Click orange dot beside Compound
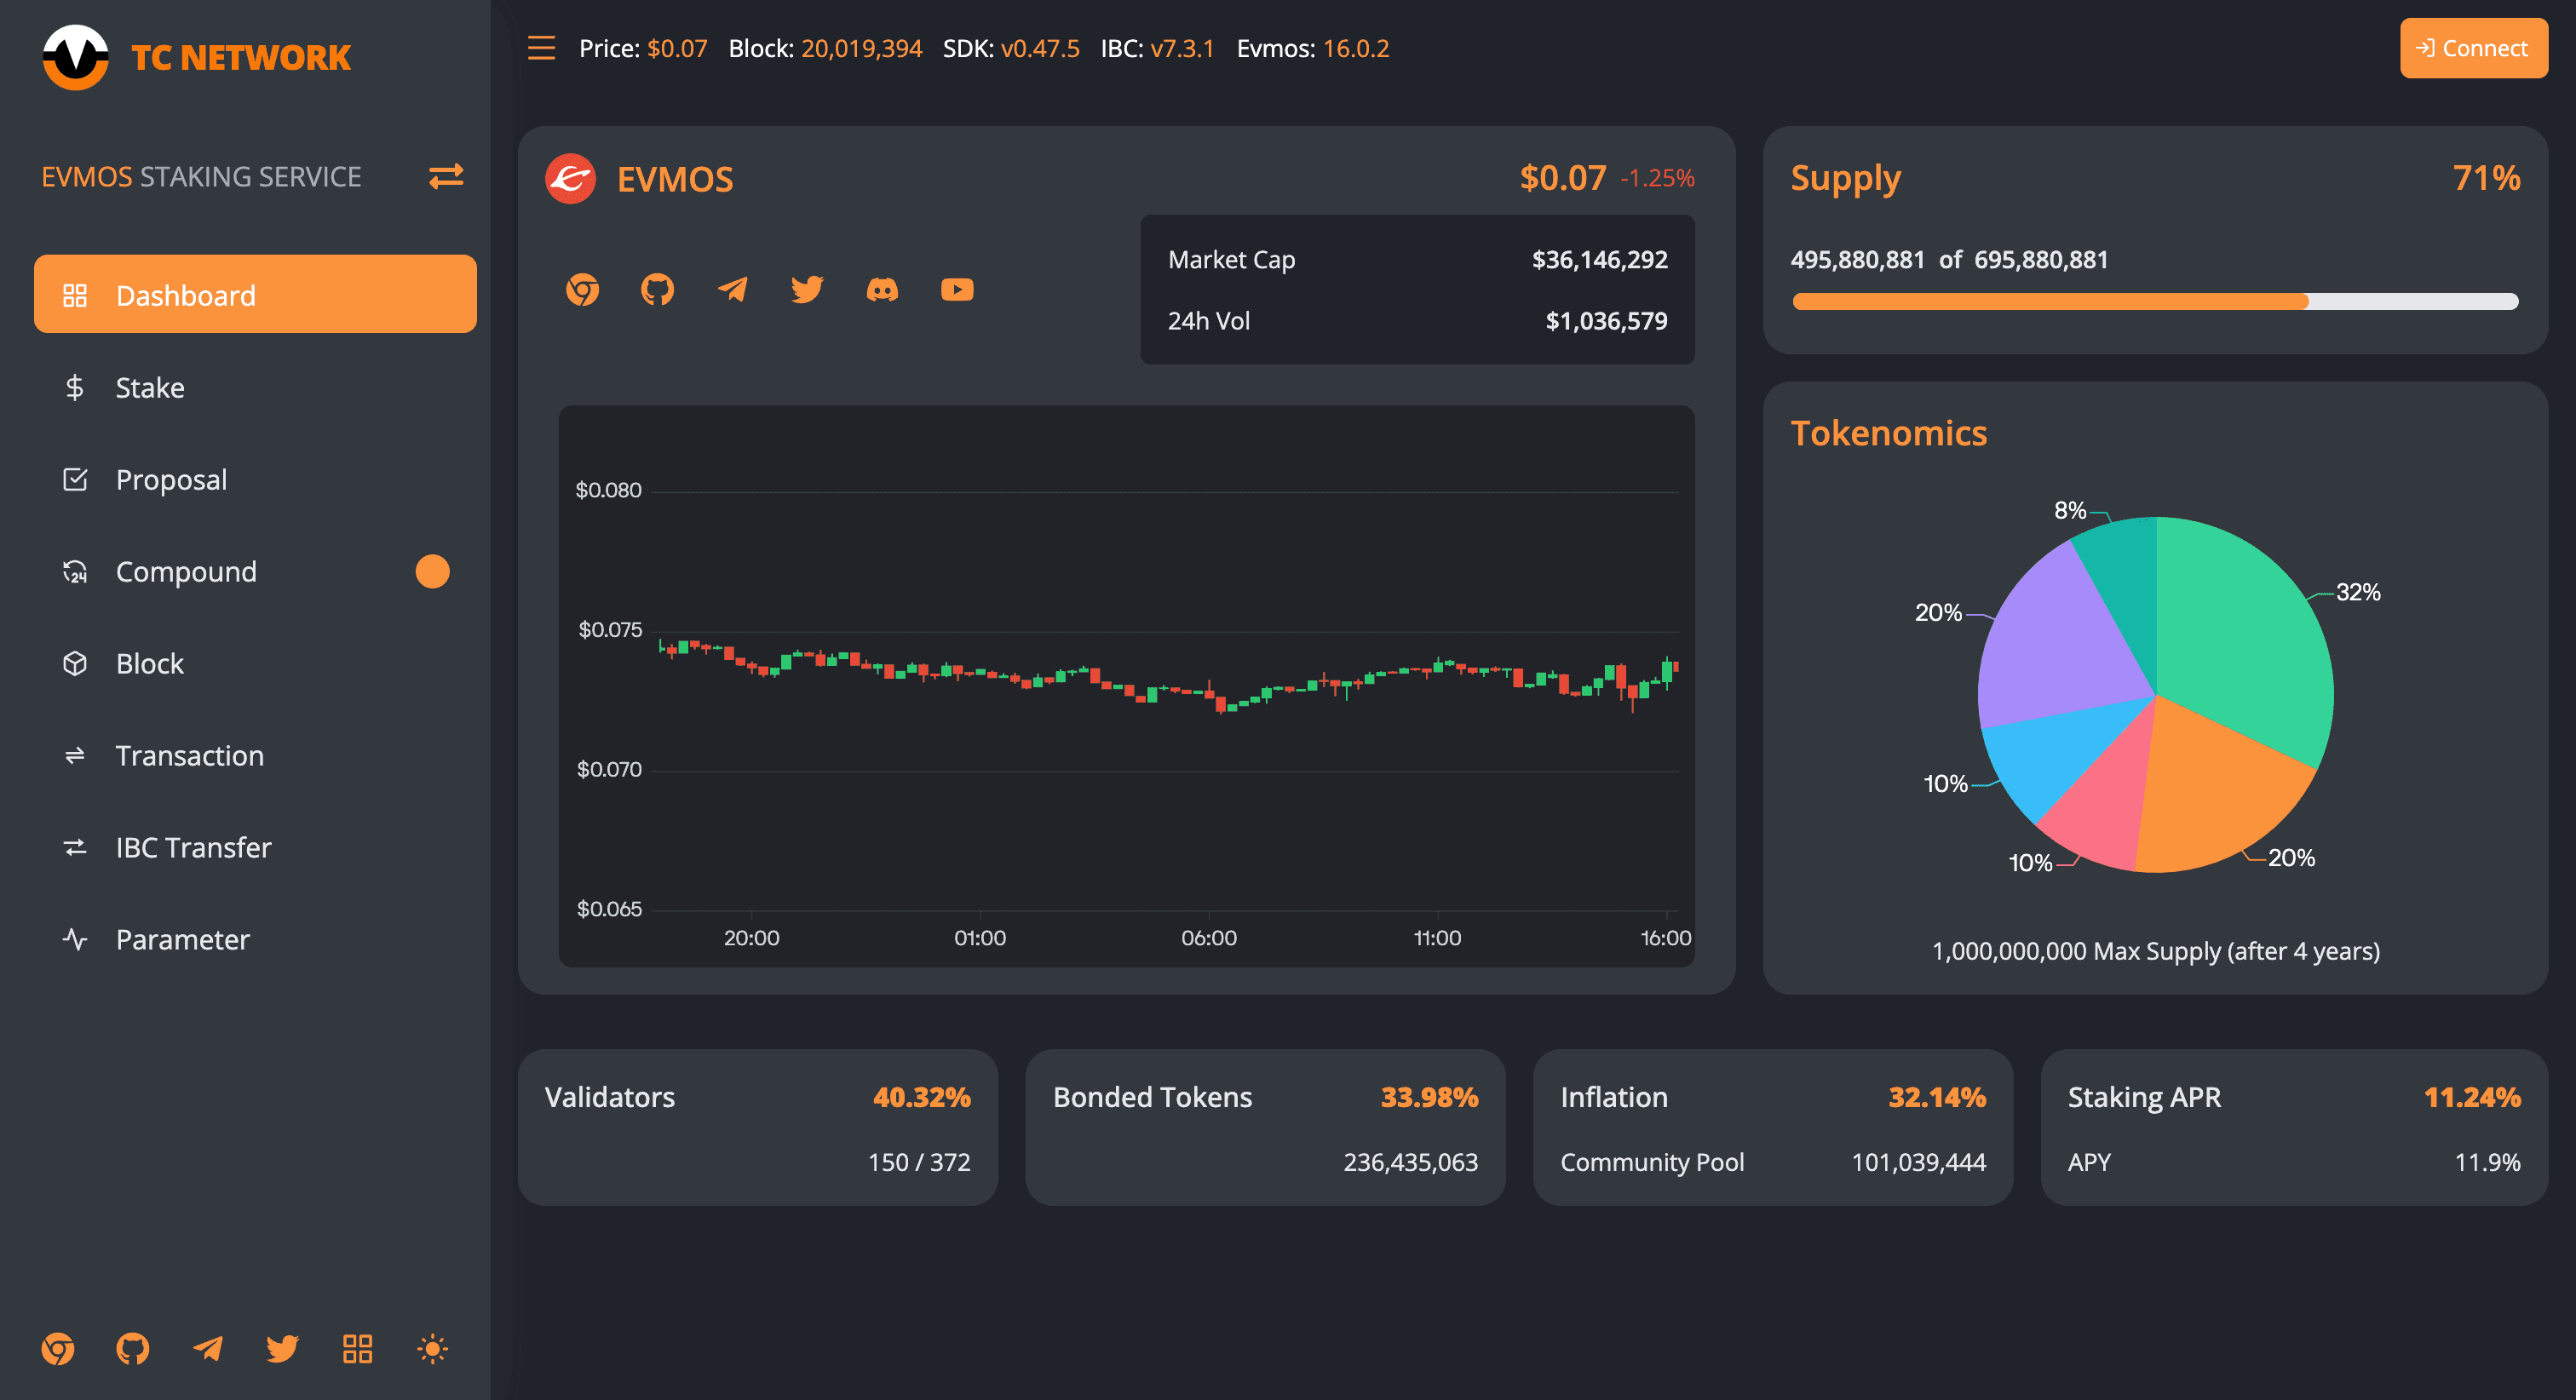This screenshot has height=1400, width=2576. coord(432,571)
